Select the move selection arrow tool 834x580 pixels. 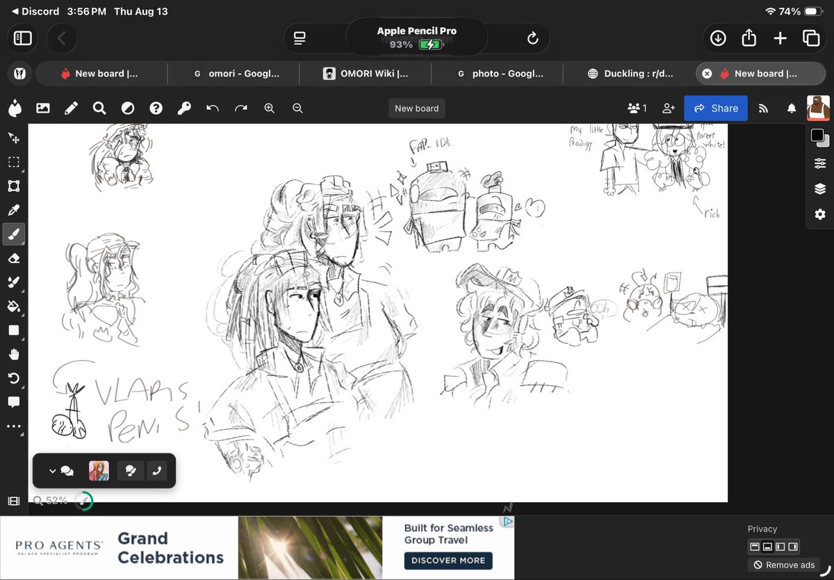click(x=13, y=138)
